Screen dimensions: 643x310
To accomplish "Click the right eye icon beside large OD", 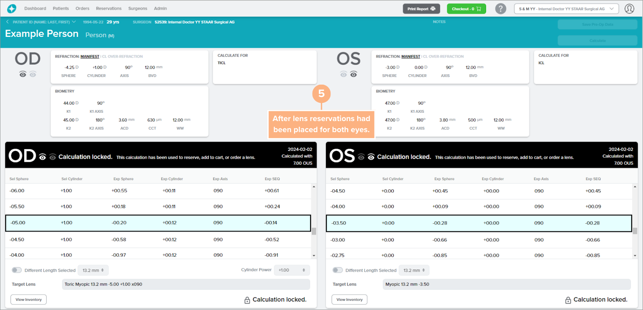I will click(23, 75).
